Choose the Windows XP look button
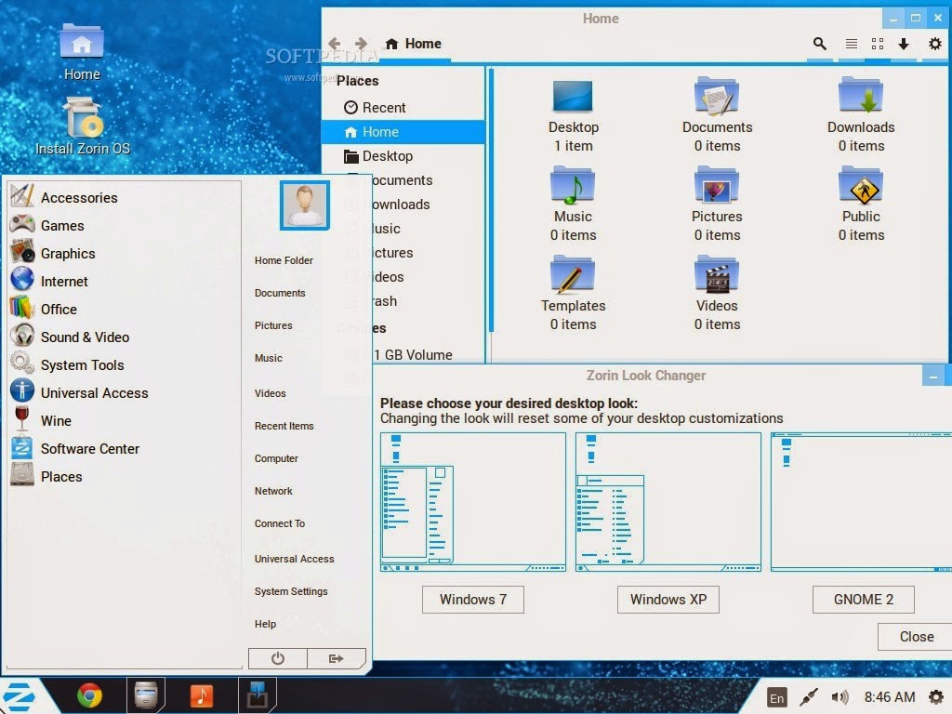This screenshot has height=714, width=952. tap(668, 600)
